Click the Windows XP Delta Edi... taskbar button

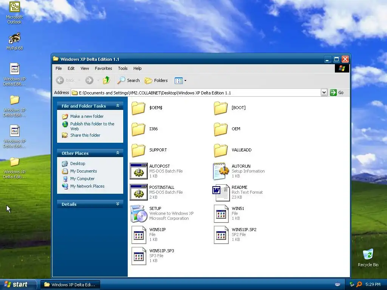70,285
